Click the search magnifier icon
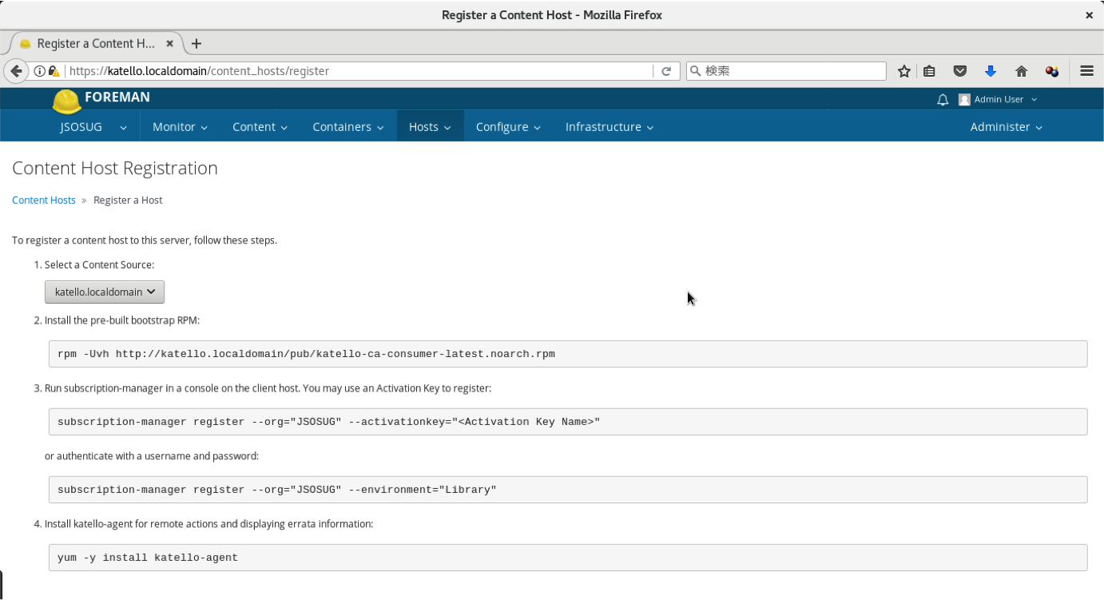1104x600 pixels. [x=695, y=71]
